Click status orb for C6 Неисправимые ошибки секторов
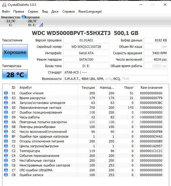This screenshot has width=171, height=186. coord(6,165)
